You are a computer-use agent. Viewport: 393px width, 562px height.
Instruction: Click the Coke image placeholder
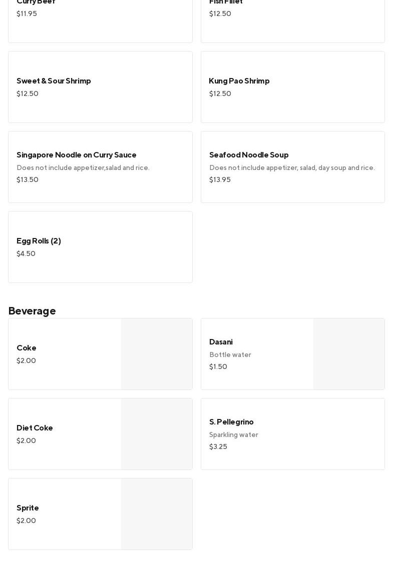(x=157, y=354)
